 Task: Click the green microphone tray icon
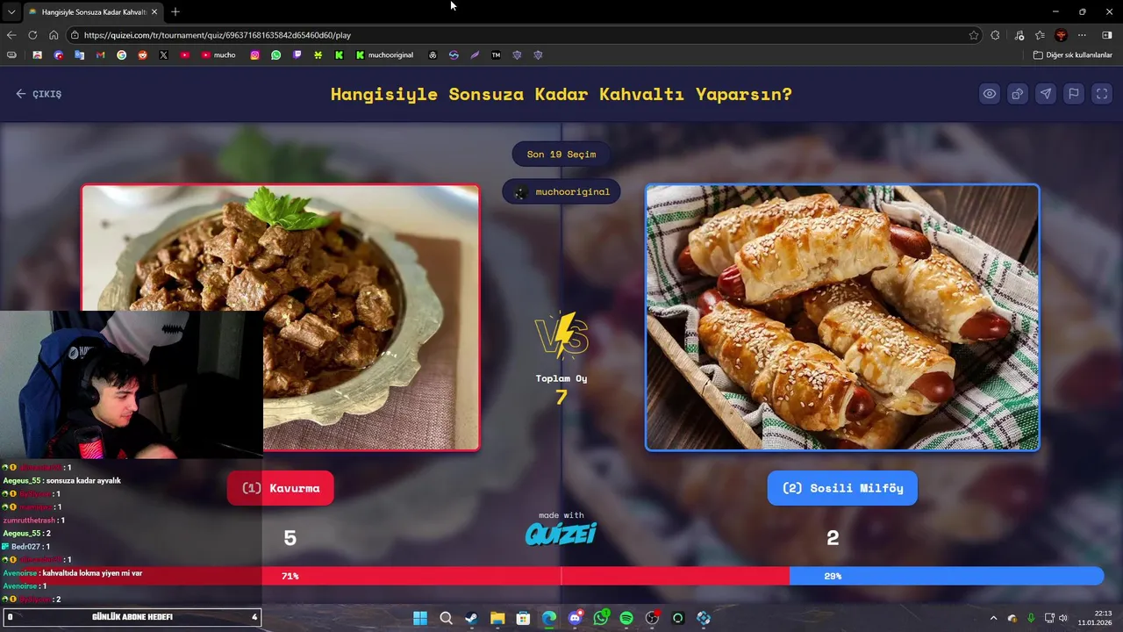tap(1031, 618)
